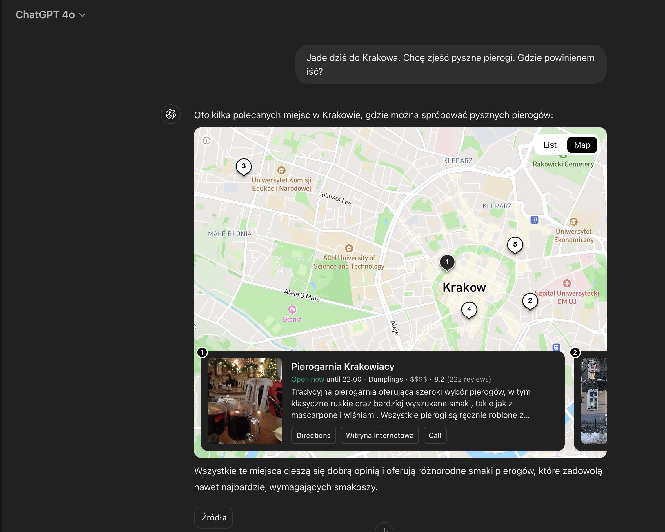Viewport: 665px width, 532px height.
Task: Click the Uniwersytet Komisji Edukacji Narodowej marker icon
Action: [281, 170]
